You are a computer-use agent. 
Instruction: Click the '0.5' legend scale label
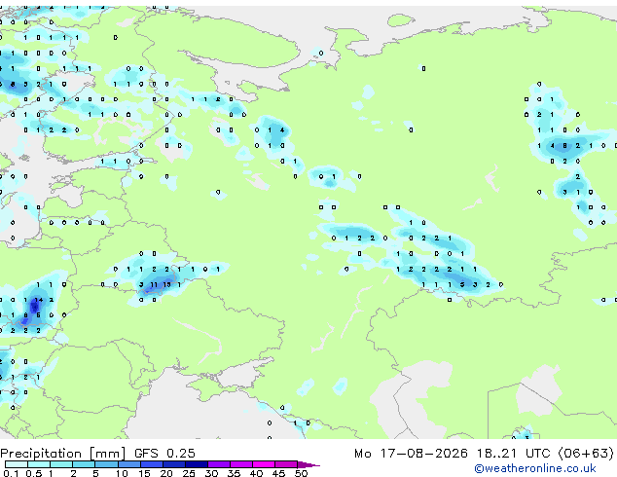coord(34,473)
